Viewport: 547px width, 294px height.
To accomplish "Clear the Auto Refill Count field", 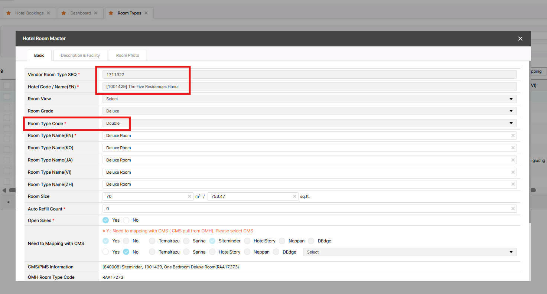I will [x=513, y=209].
